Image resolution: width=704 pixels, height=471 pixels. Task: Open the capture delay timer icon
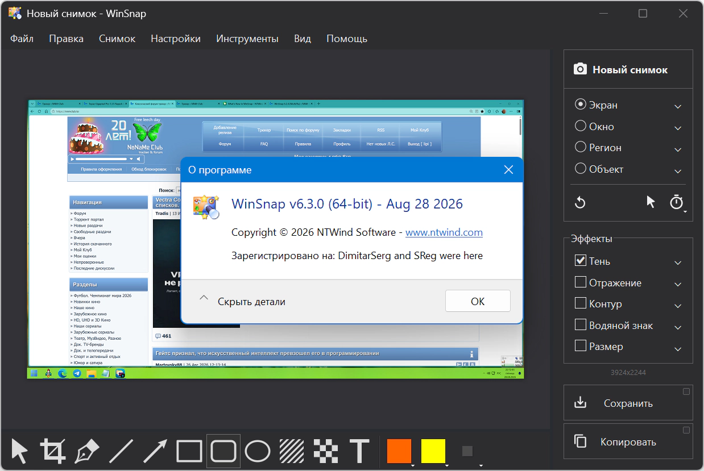(x=676, y=202)
